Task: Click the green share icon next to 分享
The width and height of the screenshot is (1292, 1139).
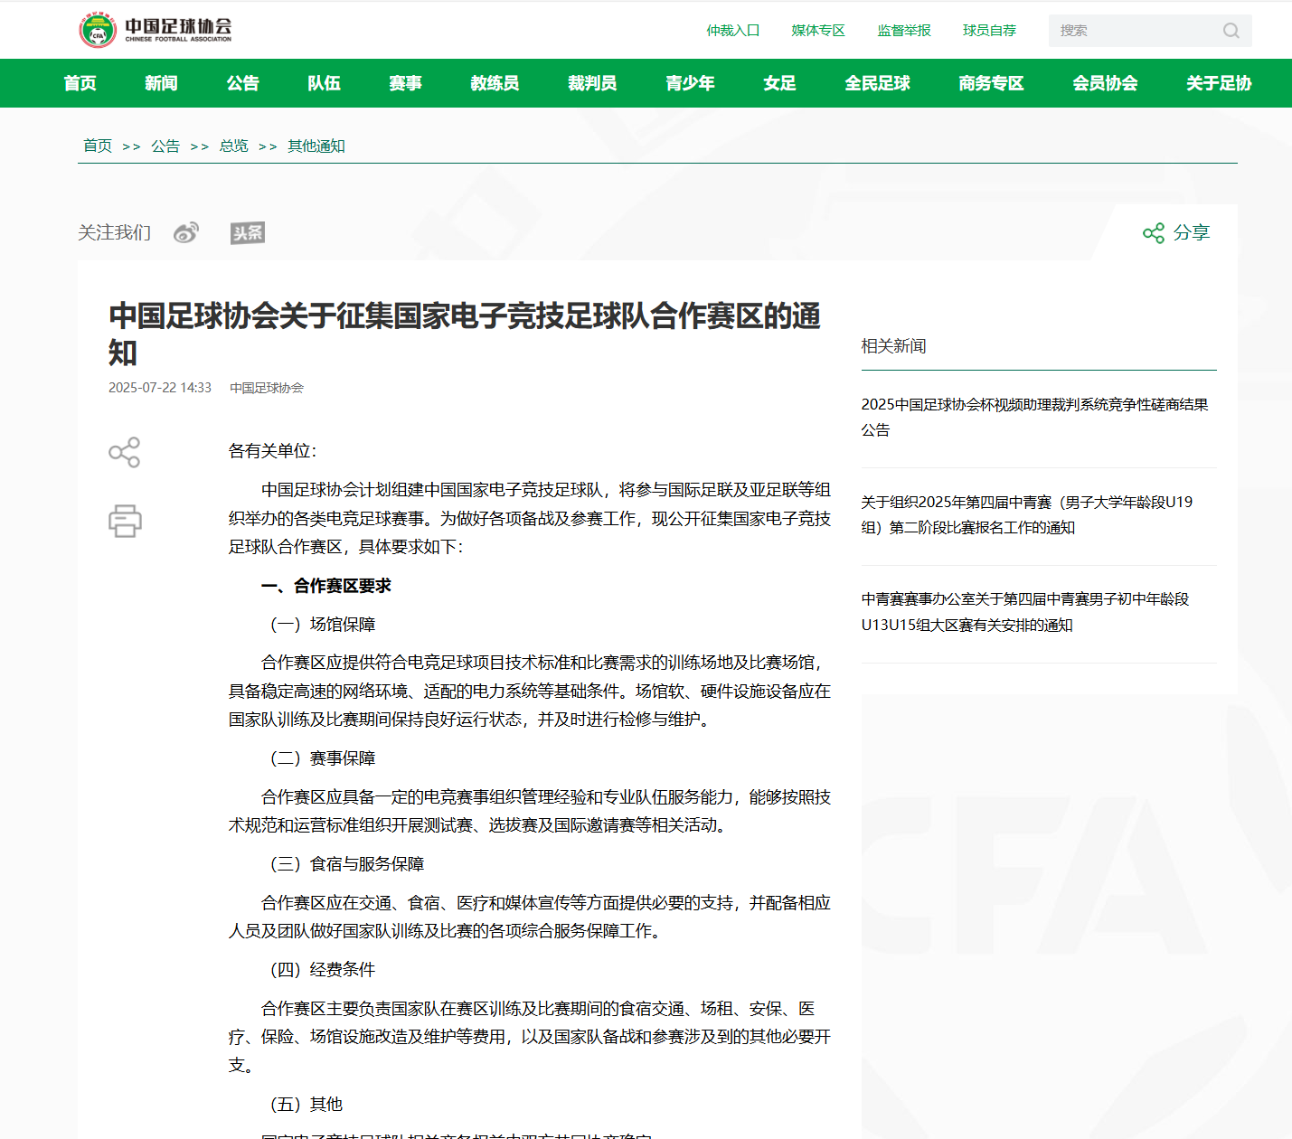Action: 1153,233
